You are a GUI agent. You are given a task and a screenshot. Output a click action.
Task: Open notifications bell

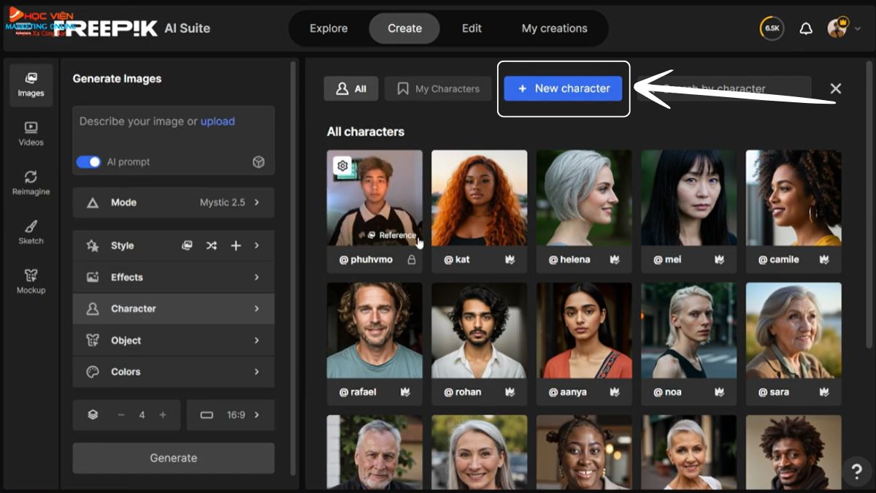pos(806,28)
